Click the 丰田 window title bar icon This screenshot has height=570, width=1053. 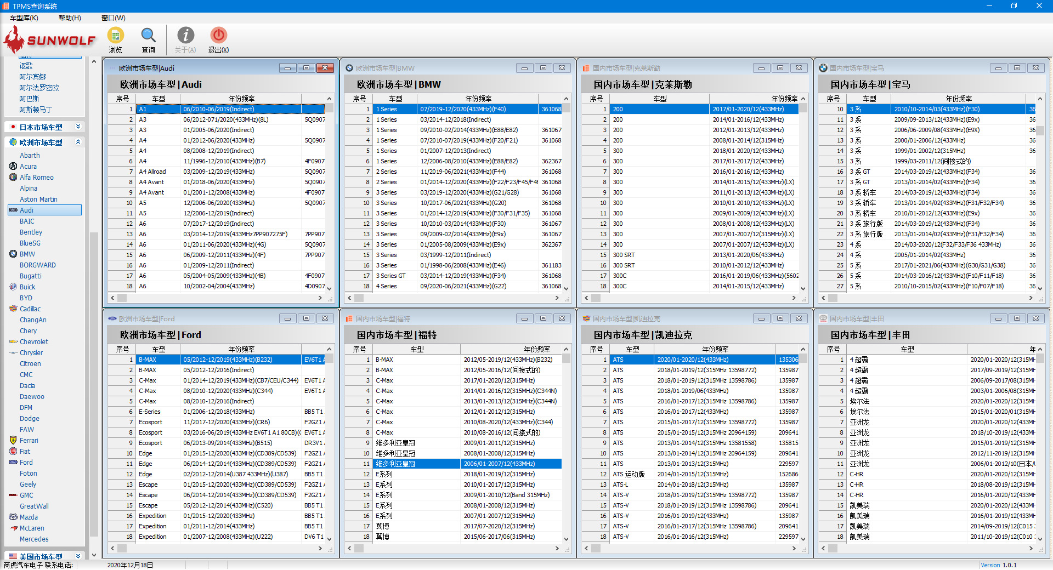[823, 318]
